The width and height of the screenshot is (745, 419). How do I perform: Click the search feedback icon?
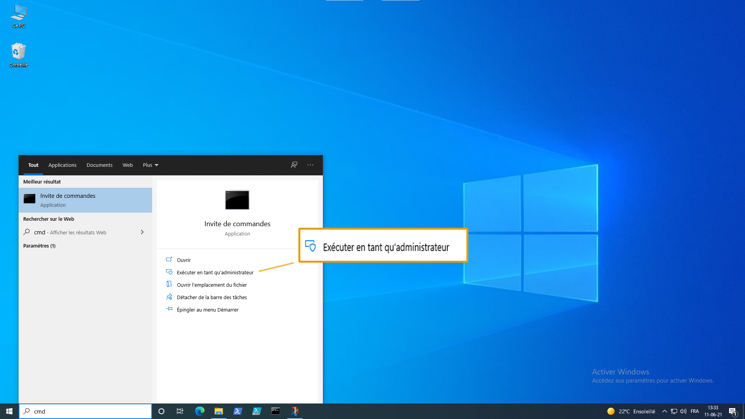[294, 165]
